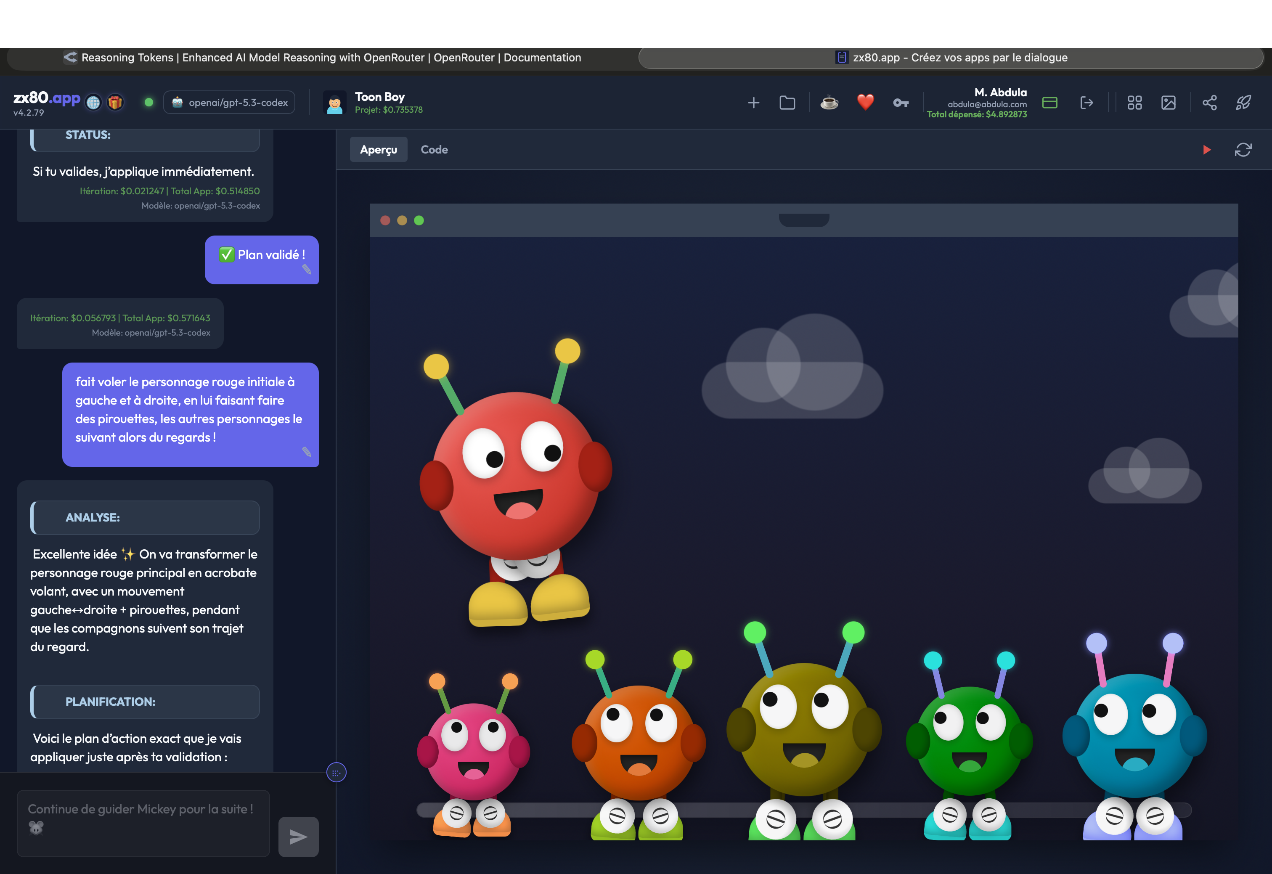The width and height of the screenshot is (1272, 874).
Task: Click the red heart icon
Action: click(865, 102)
